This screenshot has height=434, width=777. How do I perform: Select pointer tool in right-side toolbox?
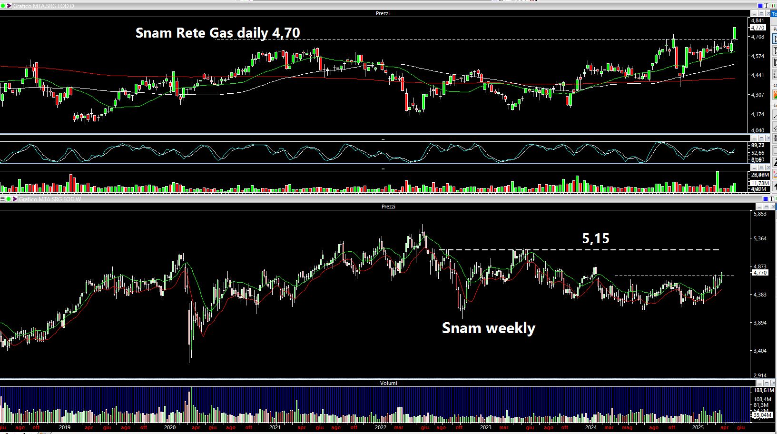[x=774, y=39]
